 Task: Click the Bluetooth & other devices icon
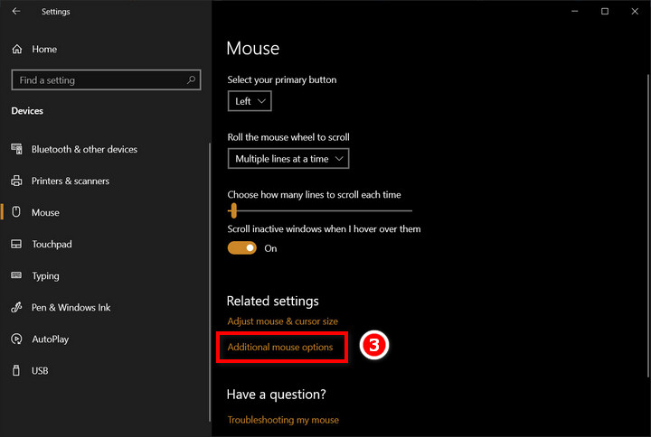pyautogui.click(x=16, y=149)
